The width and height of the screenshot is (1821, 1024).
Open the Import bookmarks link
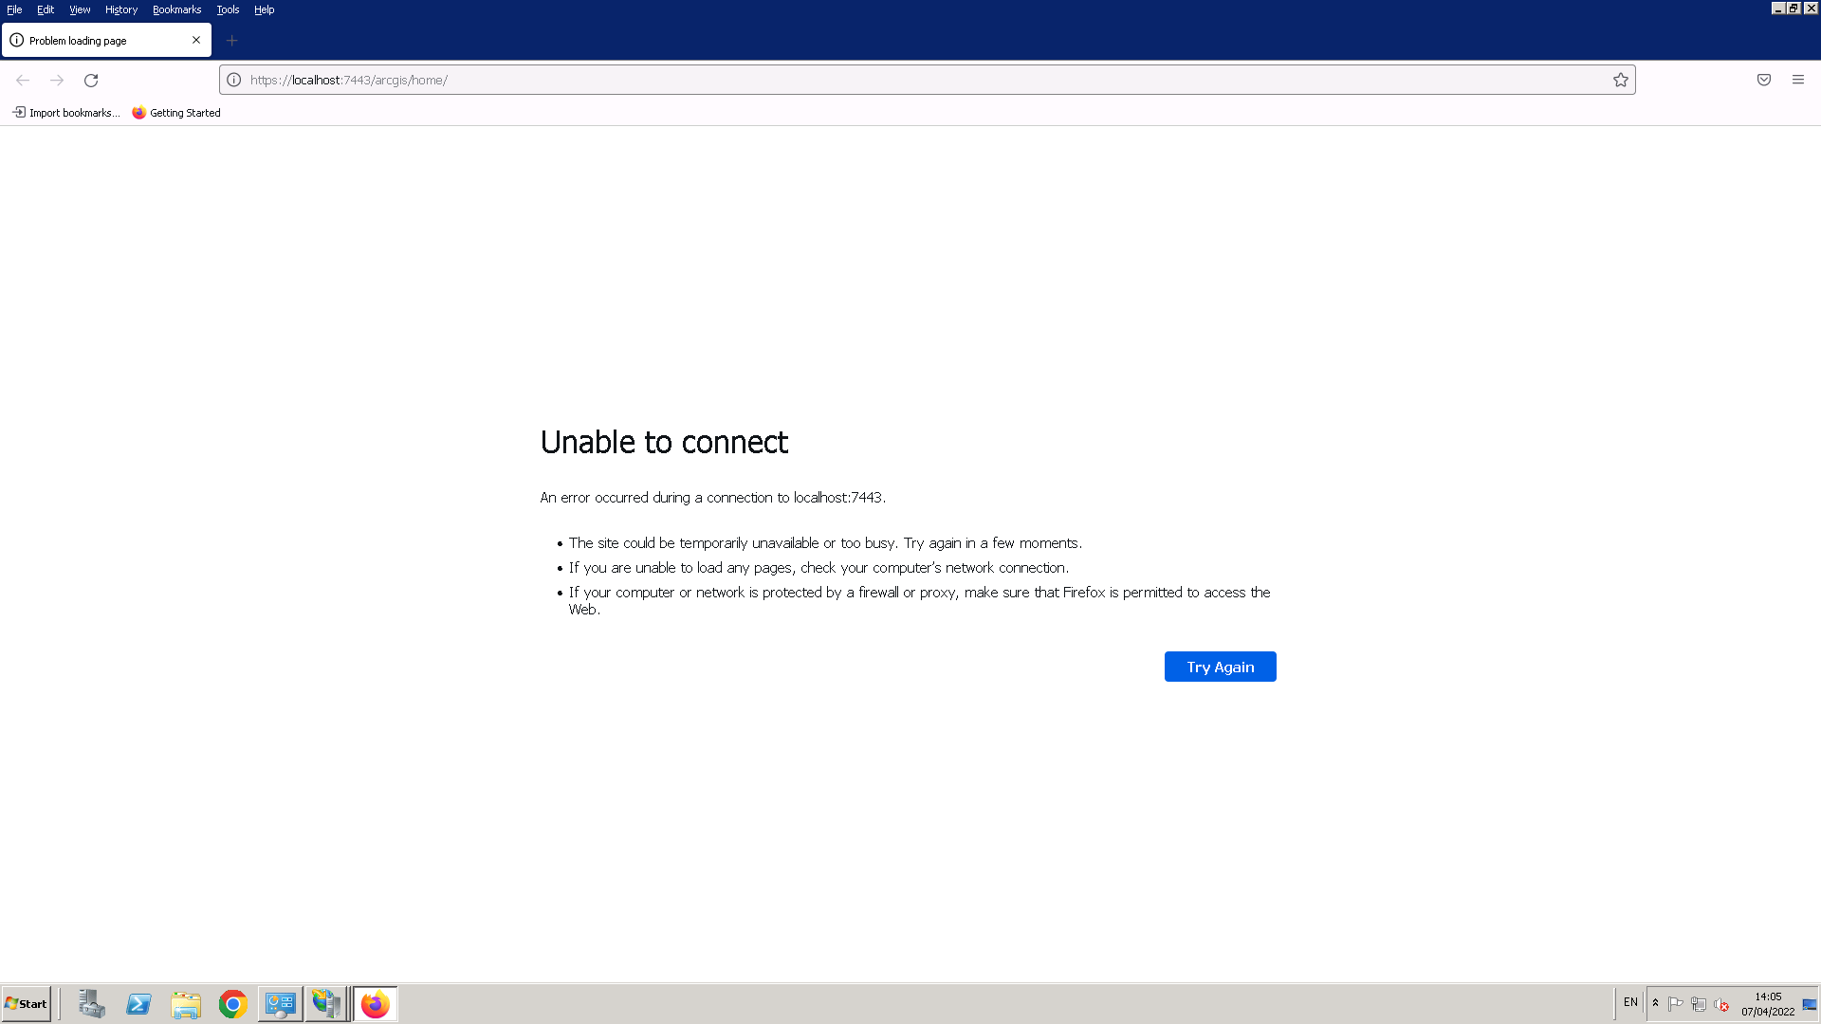[x=64, y=112]
